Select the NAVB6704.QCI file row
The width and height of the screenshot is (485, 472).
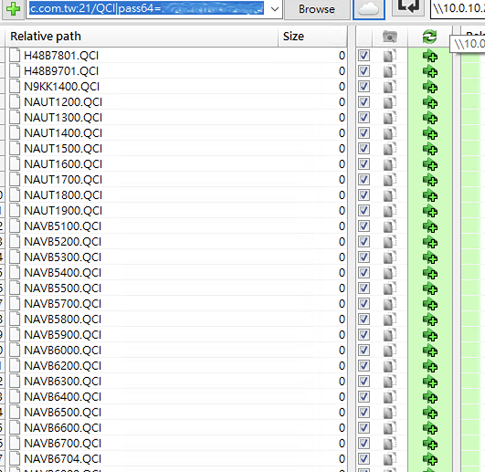(x=176, y=458)
